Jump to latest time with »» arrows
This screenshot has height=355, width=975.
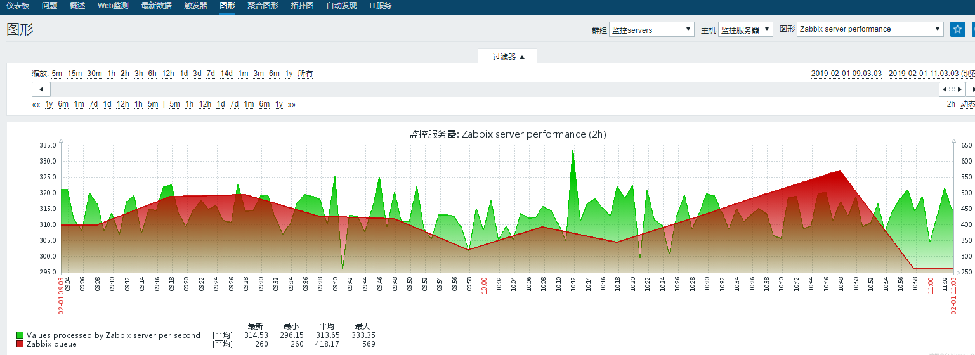(x=292, y=104)
